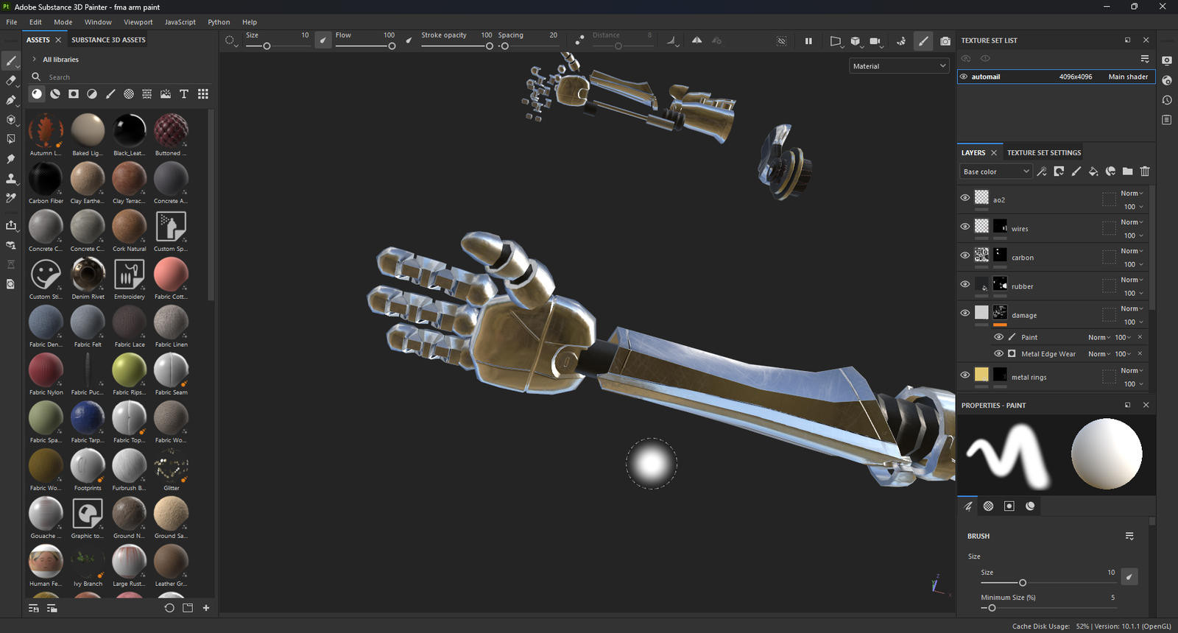
Task: Open the Material viewport mode dropdown
Action: point(899,66)
